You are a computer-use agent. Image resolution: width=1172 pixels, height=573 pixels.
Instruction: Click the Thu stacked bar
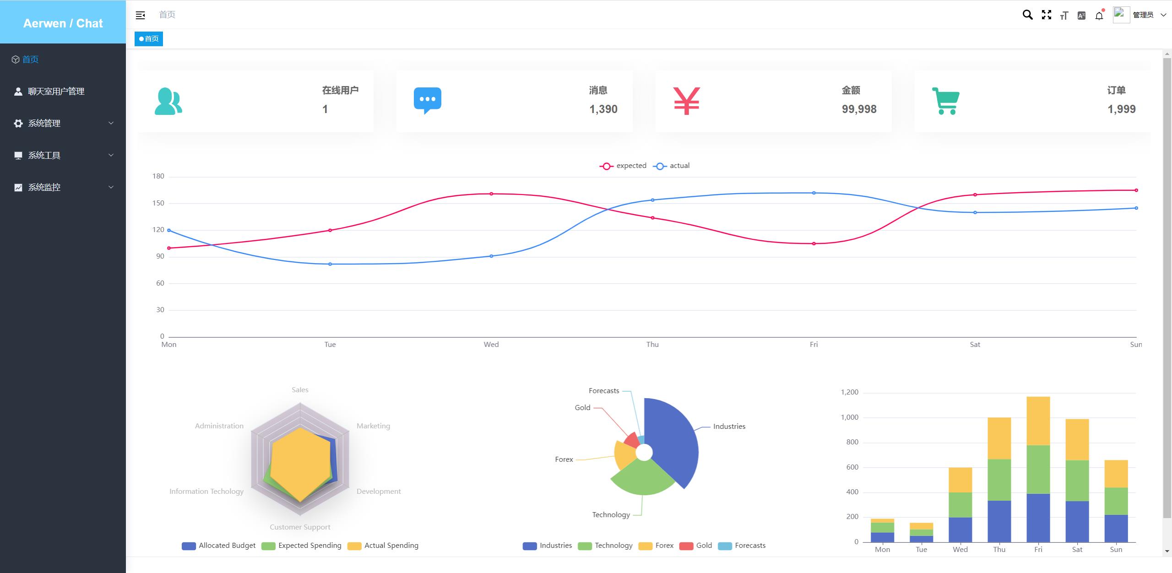point(999,480)
